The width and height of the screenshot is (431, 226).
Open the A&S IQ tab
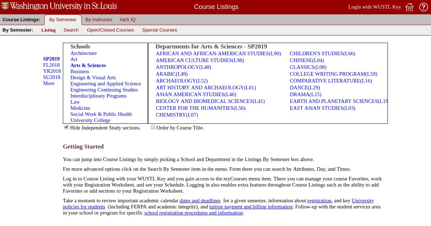[128, 20]
